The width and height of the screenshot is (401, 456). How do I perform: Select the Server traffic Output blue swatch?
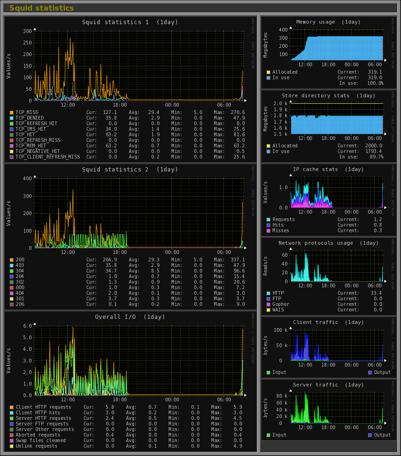370,435
